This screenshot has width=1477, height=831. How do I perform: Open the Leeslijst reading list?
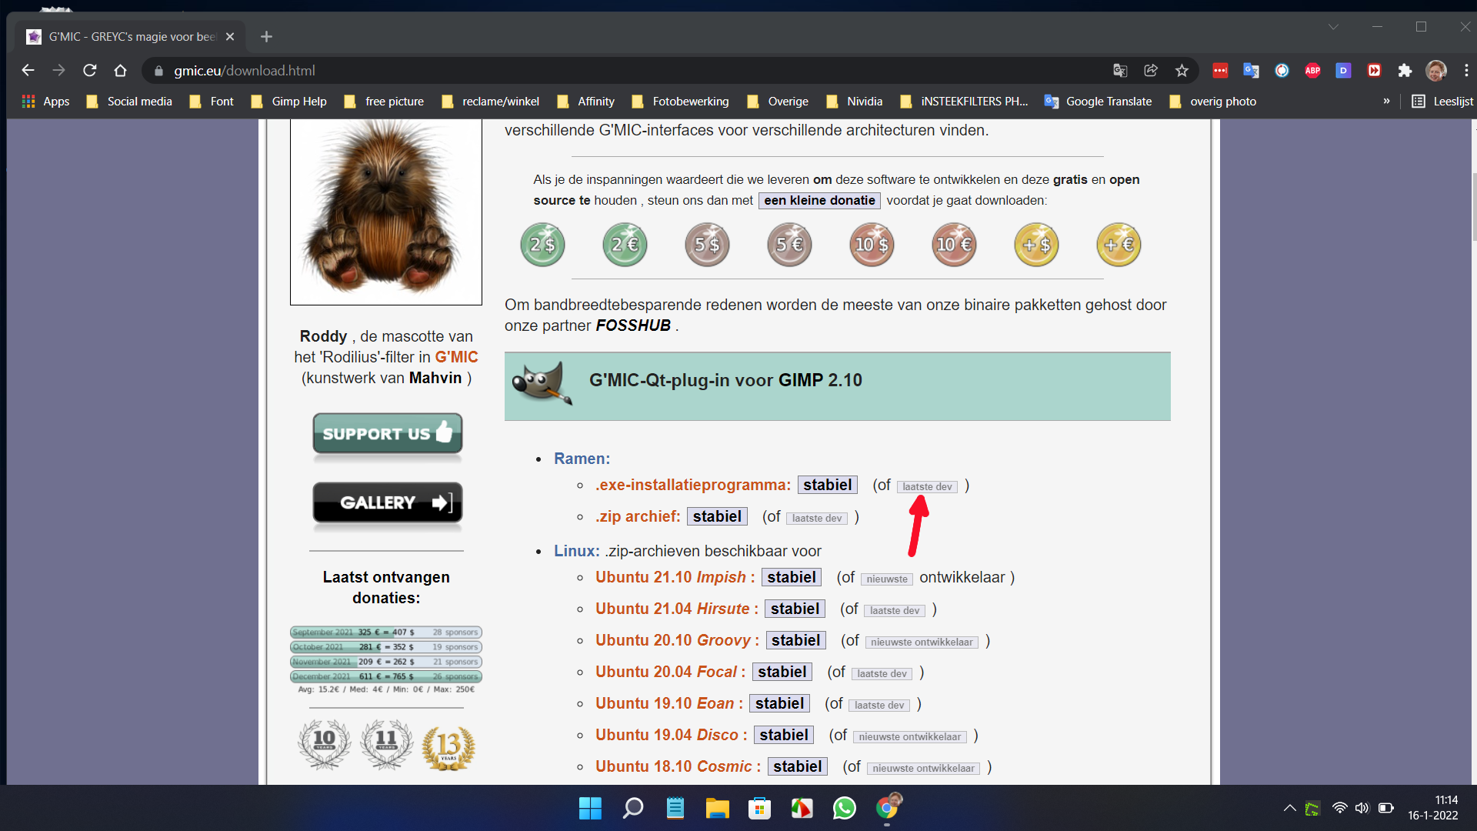coord(1442,101)
